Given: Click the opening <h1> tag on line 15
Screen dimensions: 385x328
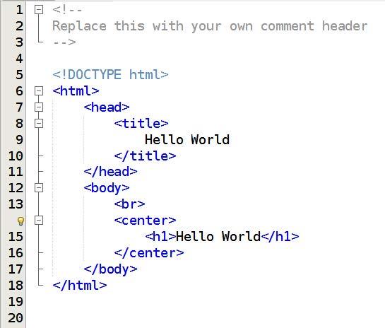Looking at the screenshot, I should click(x=160, y=237).
